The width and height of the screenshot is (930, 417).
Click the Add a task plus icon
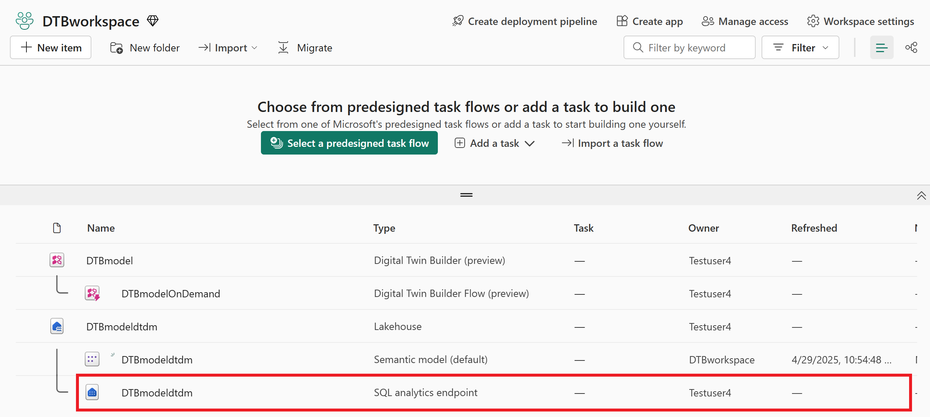tap(460, 143)
